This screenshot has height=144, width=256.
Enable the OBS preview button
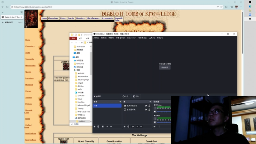click(x=165, y=68)
